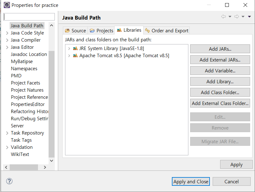The height and width of the screenshot is (192, 255).
Task: Select Server in the sidebar
Action: tap(17, 126)
